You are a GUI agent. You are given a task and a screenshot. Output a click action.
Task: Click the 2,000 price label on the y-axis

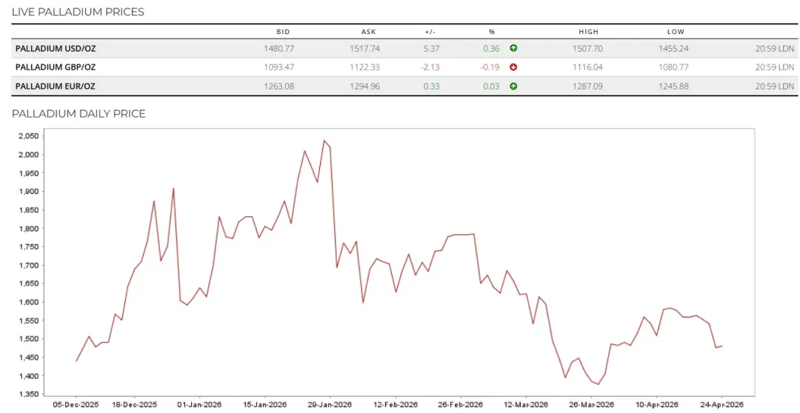click(x=28, y=155)
